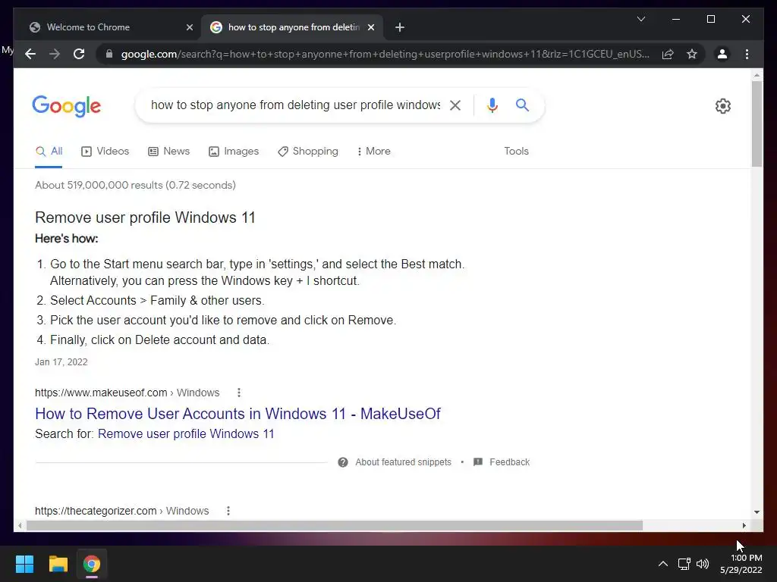Show hidden system tray icons
The width and height of the screenshot is (777, 582).
(x=662, y=564)
